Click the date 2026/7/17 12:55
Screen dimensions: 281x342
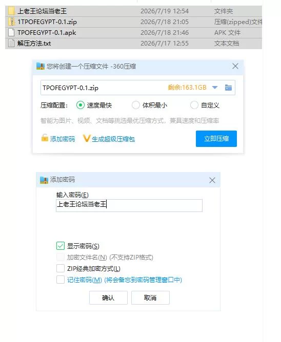[165, 44]
